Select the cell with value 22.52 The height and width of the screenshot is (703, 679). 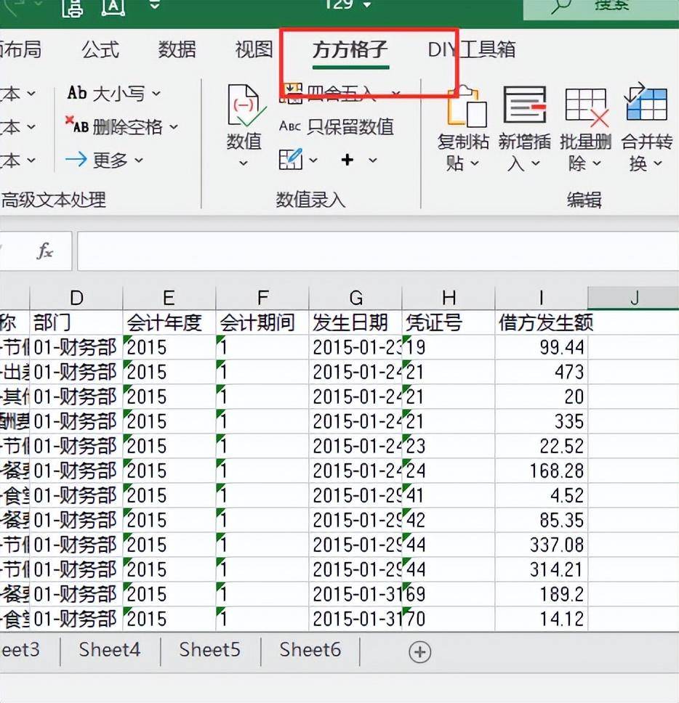coord(541,446)
